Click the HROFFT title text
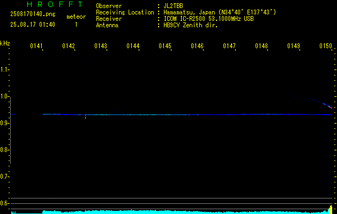The width and height of the screenshot is (337, 214). pyautogui.click(x=55, y=4)
